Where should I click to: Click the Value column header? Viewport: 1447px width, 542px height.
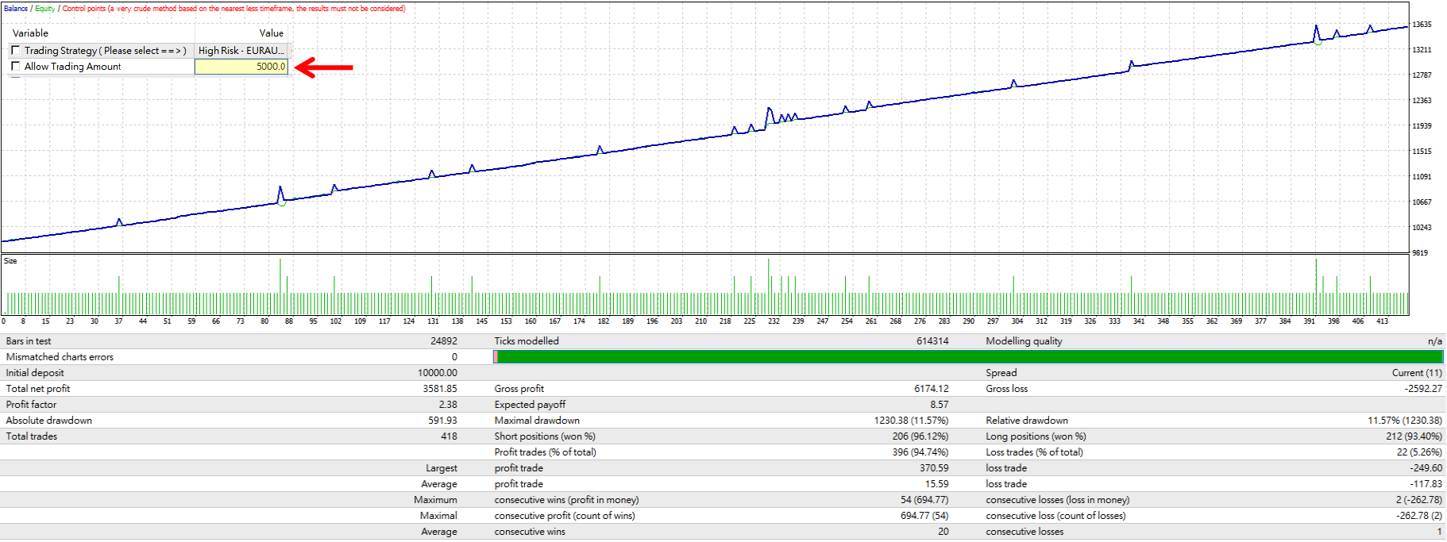click(x=272, y=33)
